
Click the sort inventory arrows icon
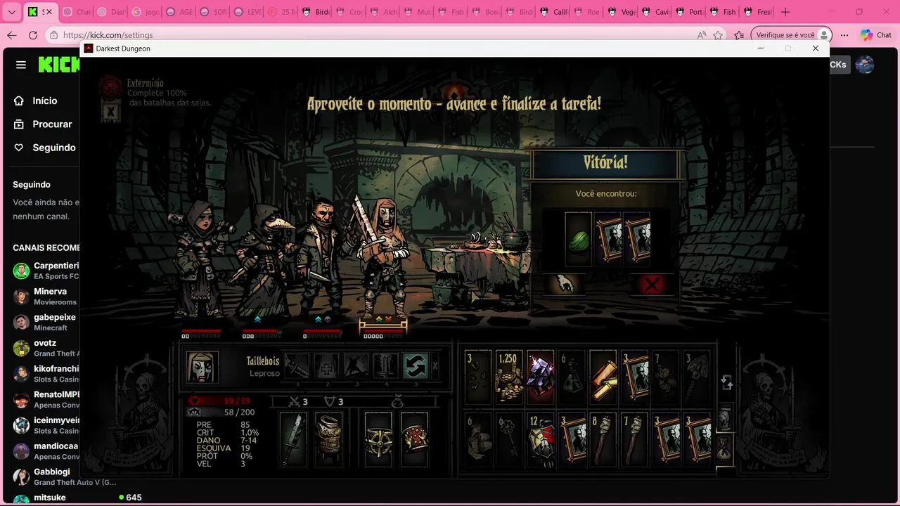click(x=727, y=383)
